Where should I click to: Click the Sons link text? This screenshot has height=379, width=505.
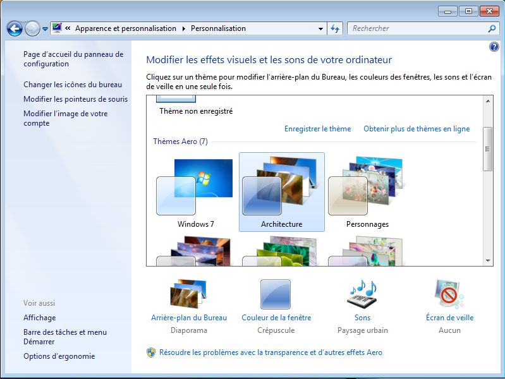(362, 318)
